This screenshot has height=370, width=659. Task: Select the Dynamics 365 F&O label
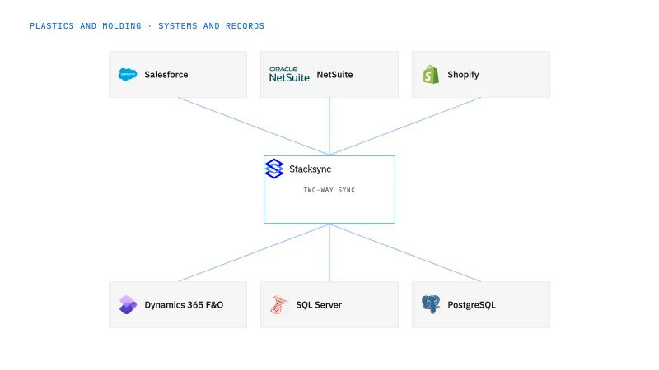(x=184, y=305)
